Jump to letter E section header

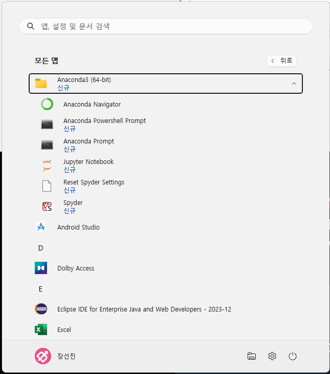click(40, 289)
